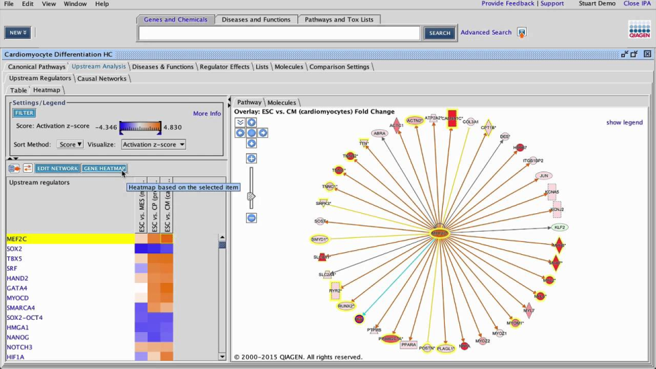Click the center recenter pan button
The width and height of the screenshot is (656, 369).
click(251, 133)
